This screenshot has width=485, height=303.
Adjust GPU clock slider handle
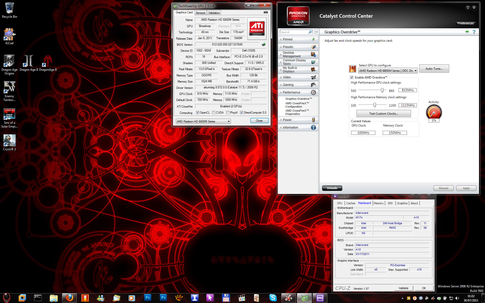click(382, 90)
